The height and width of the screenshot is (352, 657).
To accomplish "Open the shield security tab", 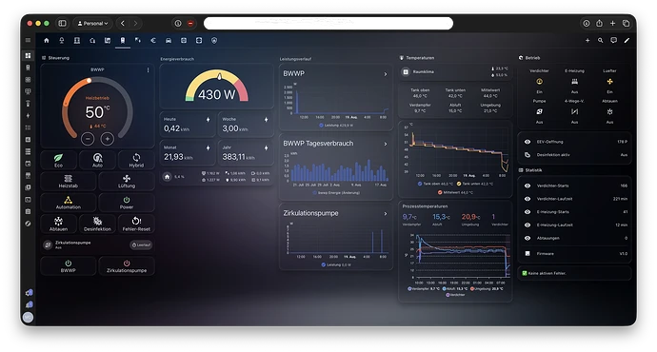I will (x=214, y=41).
